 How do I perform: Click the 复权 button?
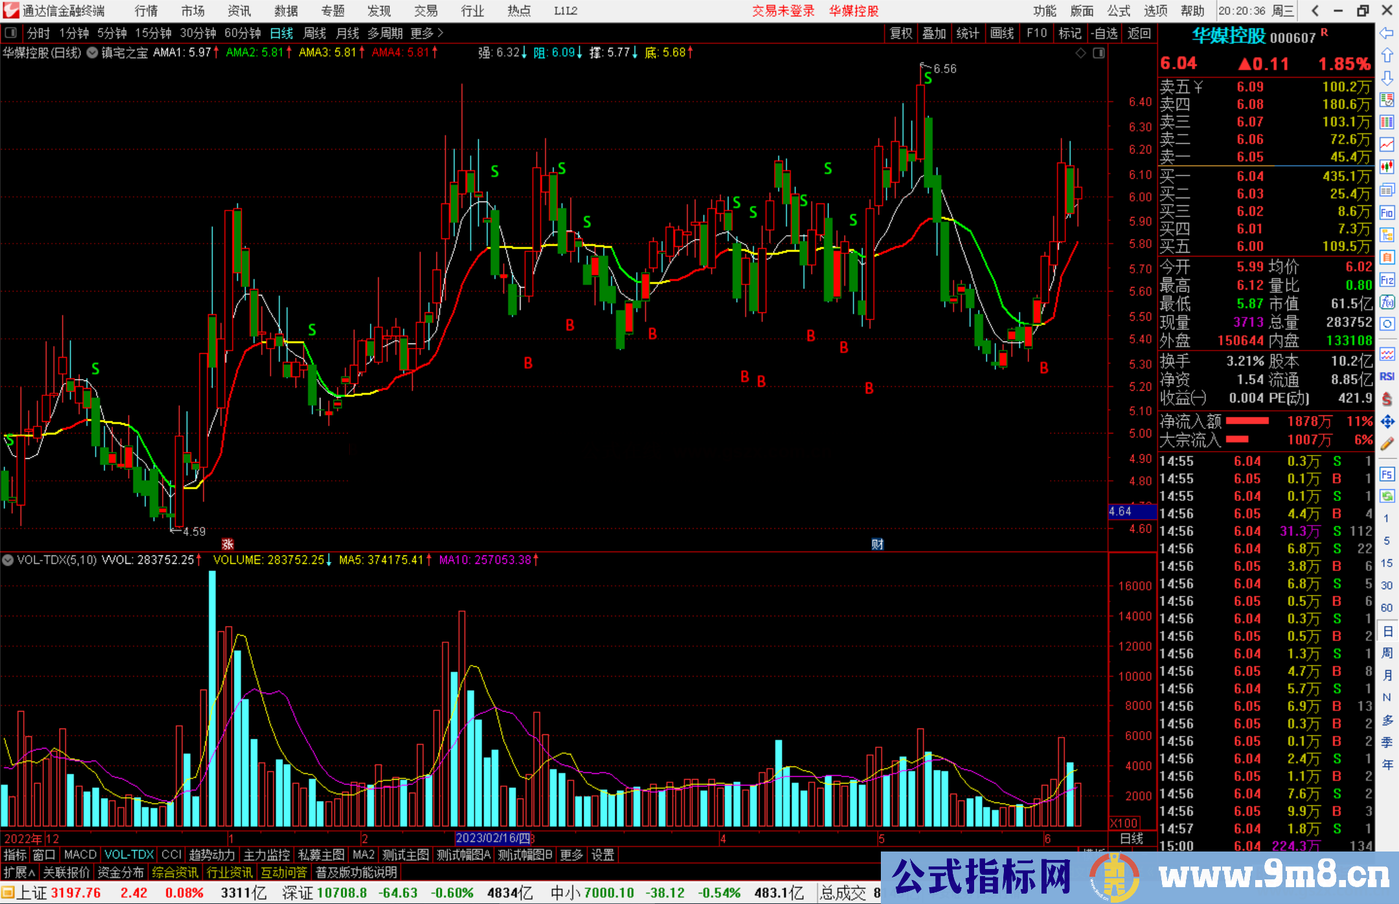[x=900, y=33]
